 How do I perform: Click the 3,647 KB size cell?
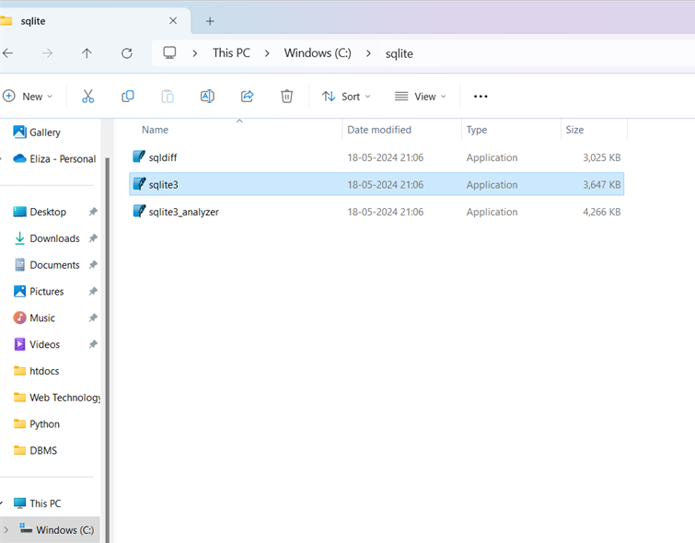601,185
